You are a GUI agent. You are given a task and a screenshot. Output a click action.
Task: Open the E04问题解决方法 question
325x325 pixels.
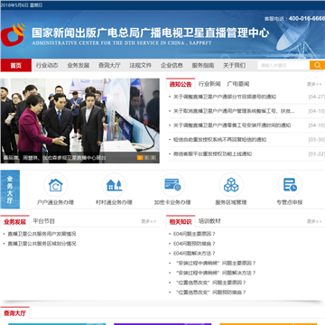194,254
